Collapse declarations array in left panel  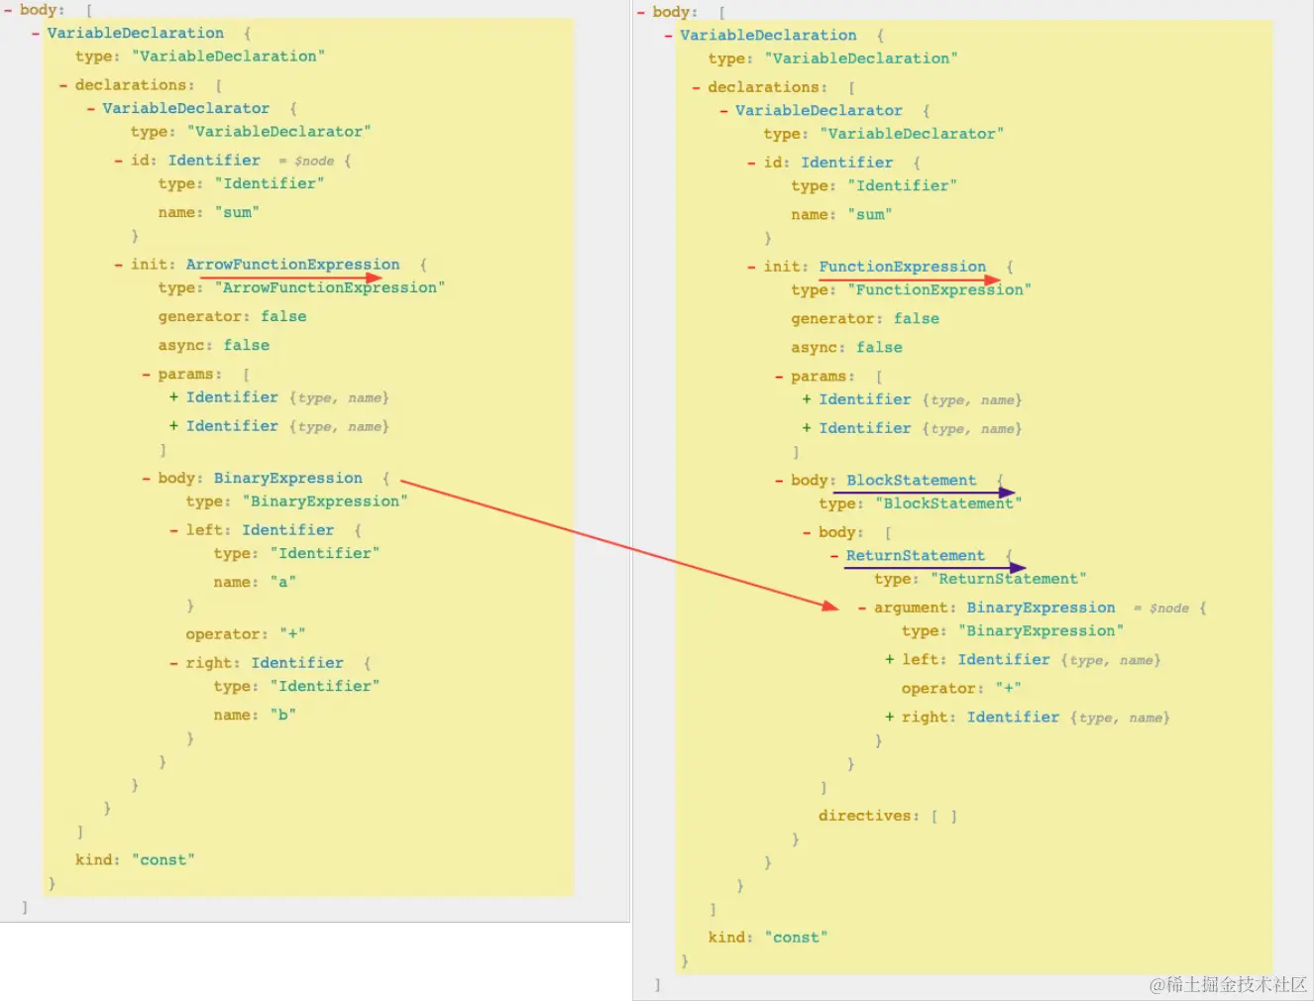63,85
